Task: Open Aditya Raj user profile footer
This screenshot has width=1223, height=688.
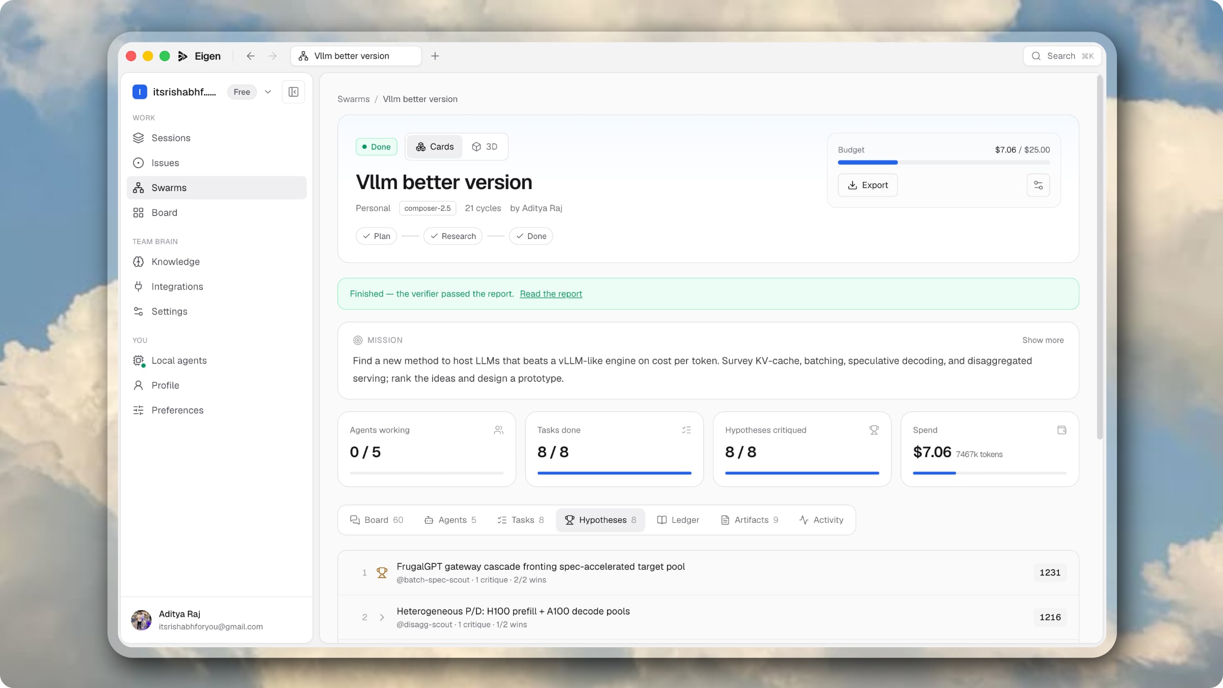Action: click(217, 620)
